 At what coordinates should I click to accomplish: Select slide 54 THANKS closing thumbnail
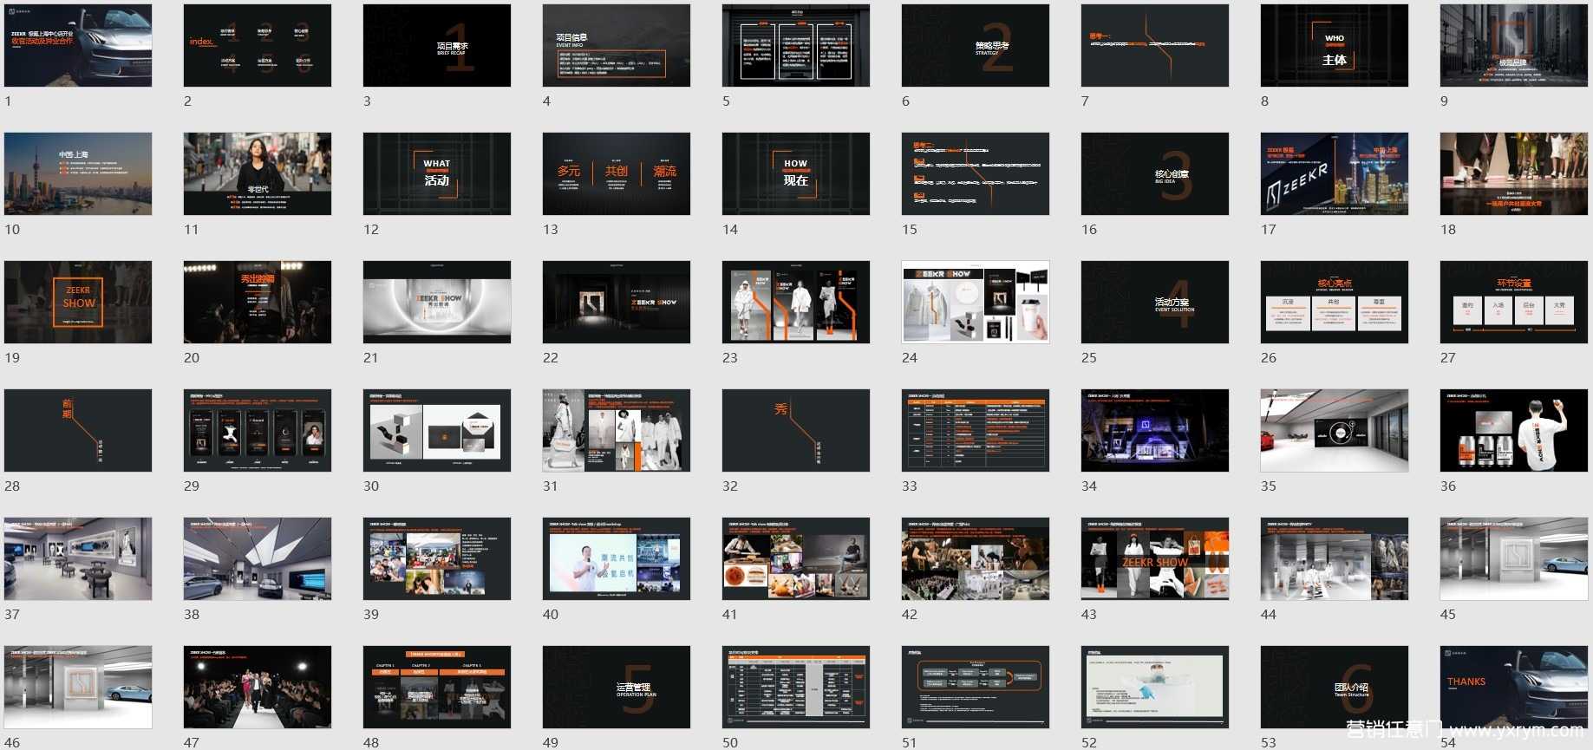tap(1514, 687)
